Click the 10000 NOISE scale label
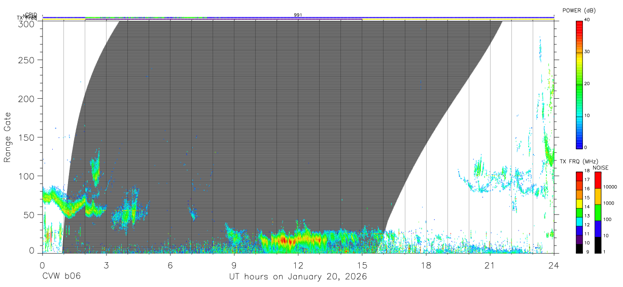This screenshot has height=287, width=623. coord(609,187)
